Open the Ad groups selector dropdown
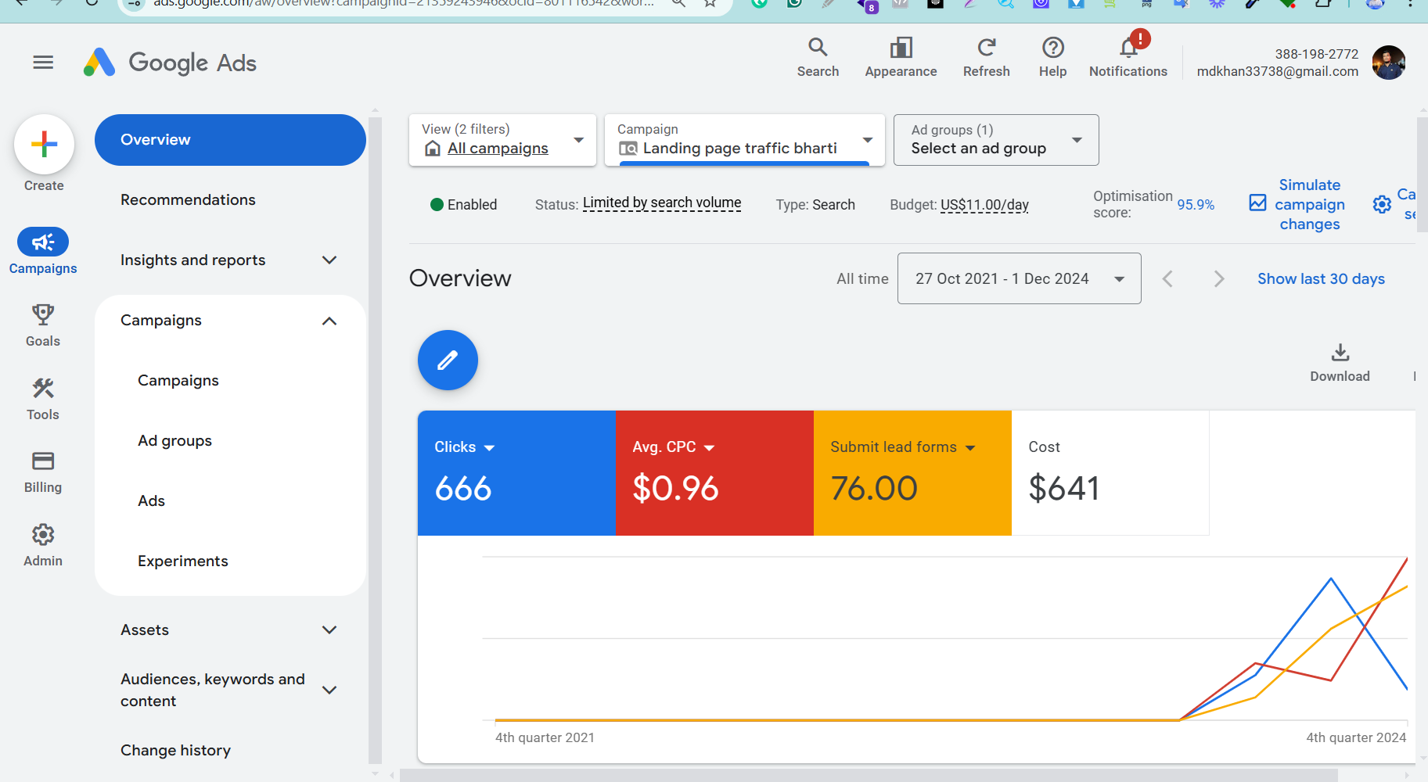Screen dimensions: 1428x782 click(996, 140)
